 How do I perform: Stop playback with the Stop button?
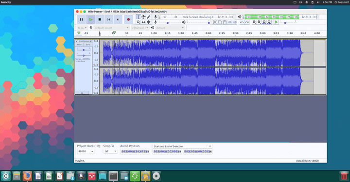tap(100, 19)
